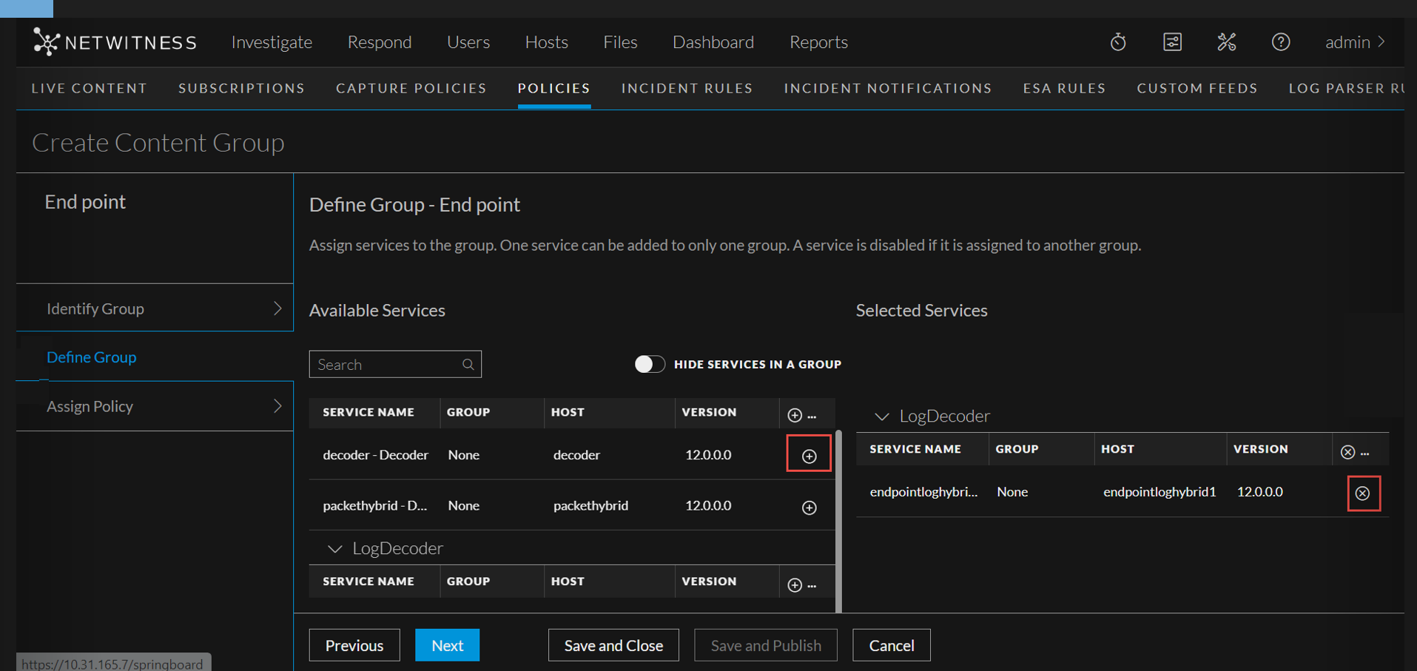This screenshot has width=1417, height=671.
Task: Click remove-all icon in Selected Services header
Action: (x=1347, y=452)
